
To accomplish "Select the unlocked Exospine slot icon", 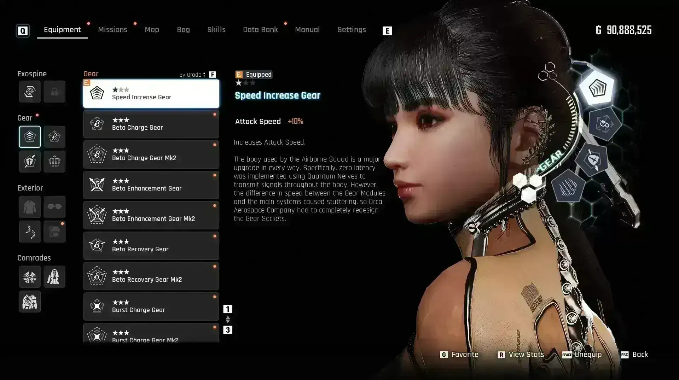I will point(30,92).
